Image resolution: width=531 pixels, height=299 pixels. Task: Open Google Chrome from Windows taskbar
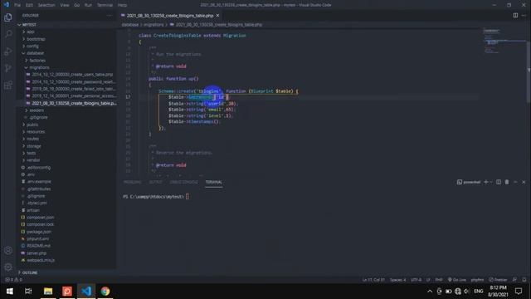click(105, 292)
